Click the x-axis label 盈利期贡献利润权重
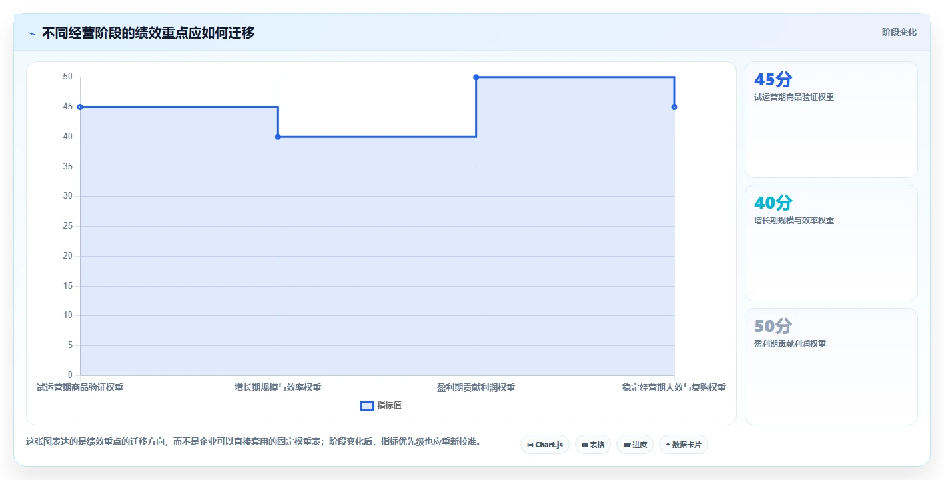The height and width of the screenshot is (480, 944). (x=476, y=387)
